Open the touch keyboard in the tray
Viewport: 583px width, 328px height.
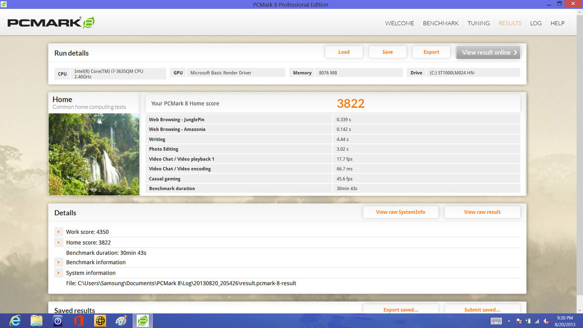(496, 321)
